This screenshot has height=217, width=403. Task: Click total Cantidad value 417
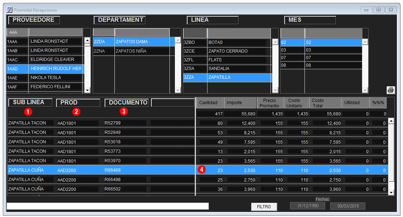(x=219, y=114)
